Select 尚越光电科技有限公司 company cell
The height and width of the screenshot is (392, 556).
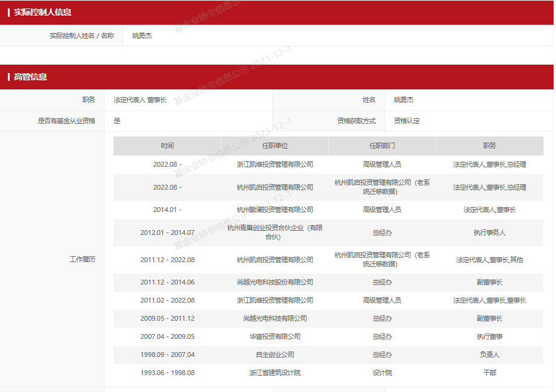[x=275, y=318]
